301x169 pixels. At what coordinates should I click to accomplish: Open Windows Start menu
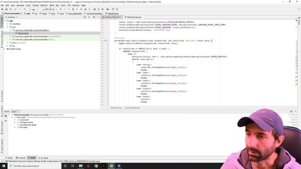(4, 166)
